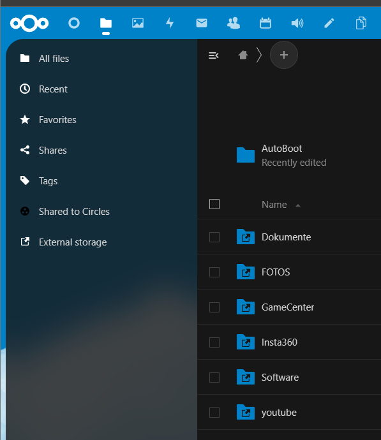Screen dimensions: 381x440
Task: Click the plus New file button
Action: [x=284, y=55]
